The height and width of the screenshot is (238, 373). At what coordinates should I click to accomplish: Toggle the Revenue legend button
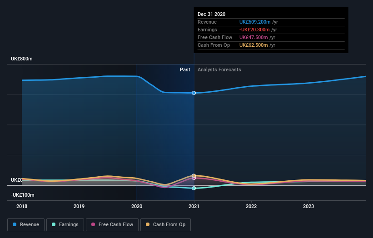(26, 225)
